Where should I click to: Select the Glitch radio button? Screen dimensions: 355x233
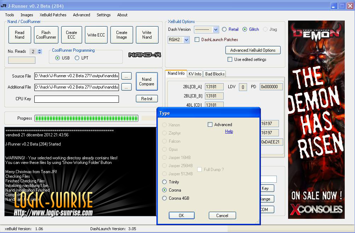click(x=245, y=29)
